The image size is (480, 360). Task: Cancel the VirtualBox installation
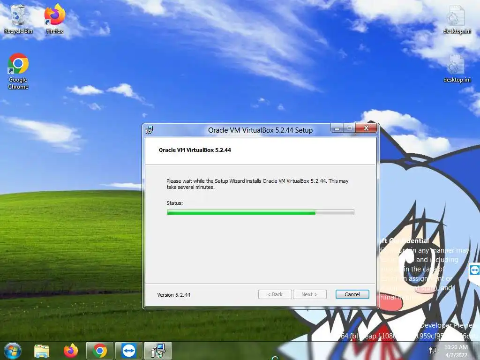352,294
